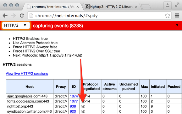Open View live HTTP/2 sessions link
This screenshot has height=114, width=182.
[27, 74]
